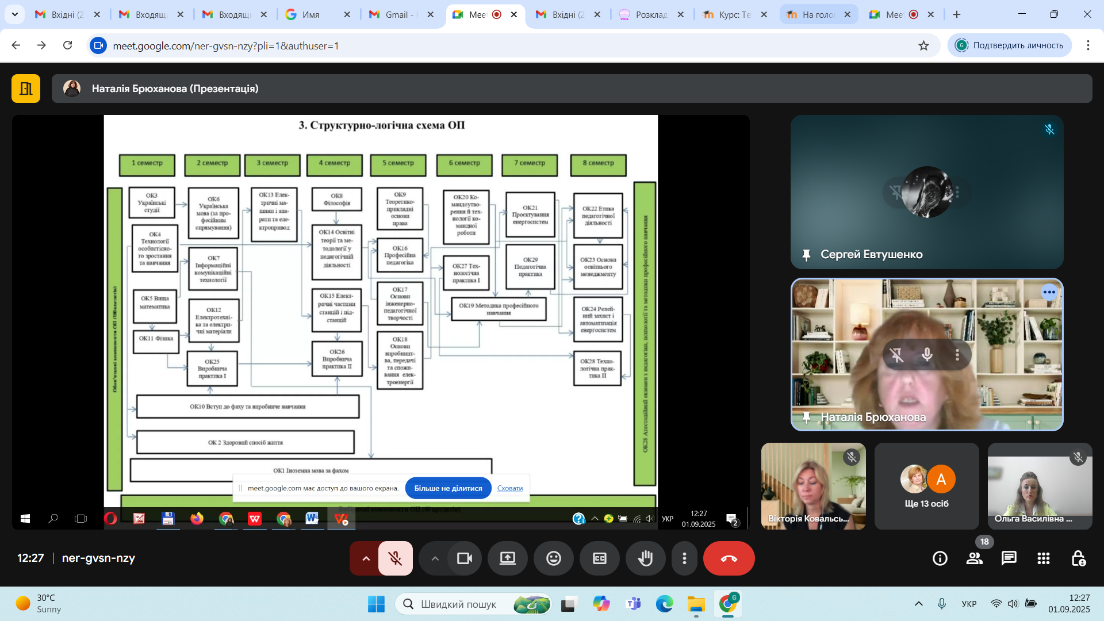
Task: Unmute the microphone
Action: [x=395, y=558]
